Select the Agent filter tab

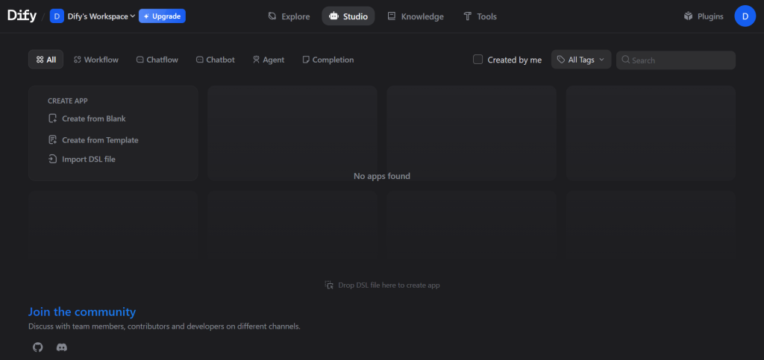[x=268, y=60]
